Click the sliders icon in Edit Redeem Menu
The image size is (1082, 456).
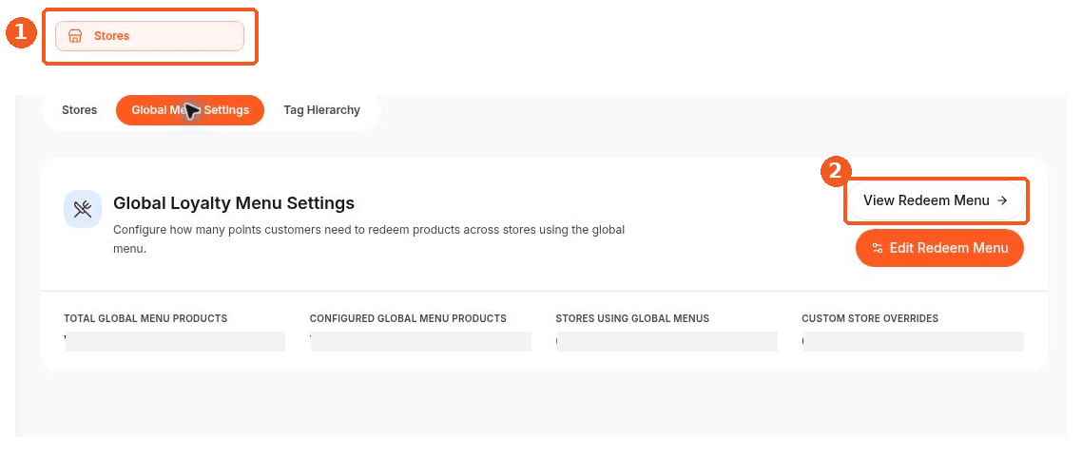pos(877,248)
